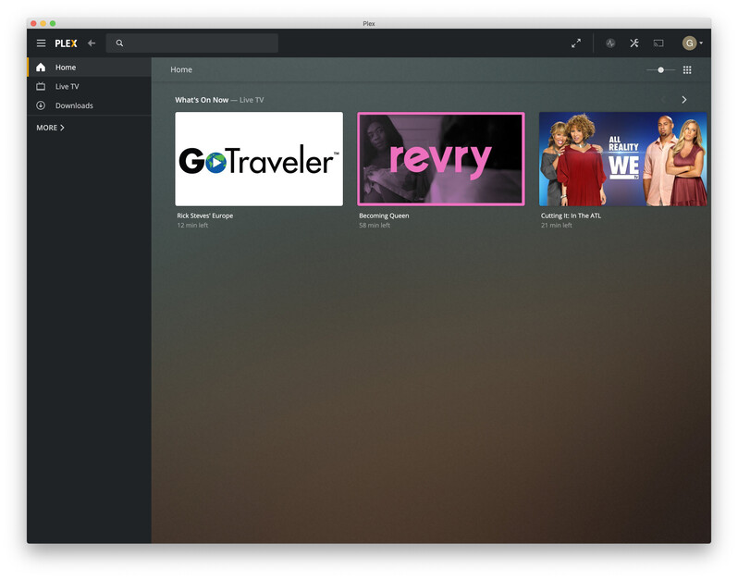Click the green zoom window button
This screenshot has width=738, height=579.
coord(53,23)
